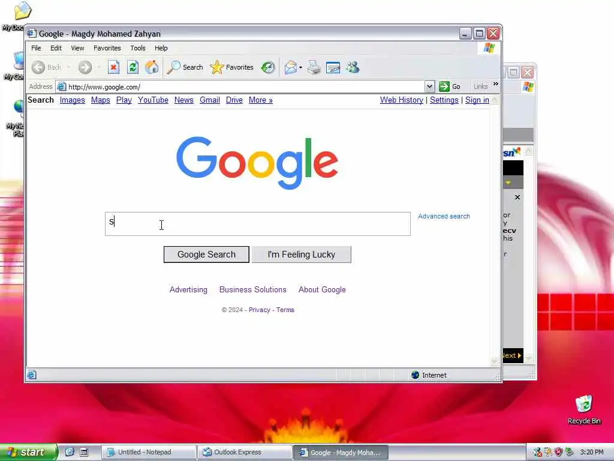
Task: Click the Edit page icon in the toolbar
Action: point(333,67)
